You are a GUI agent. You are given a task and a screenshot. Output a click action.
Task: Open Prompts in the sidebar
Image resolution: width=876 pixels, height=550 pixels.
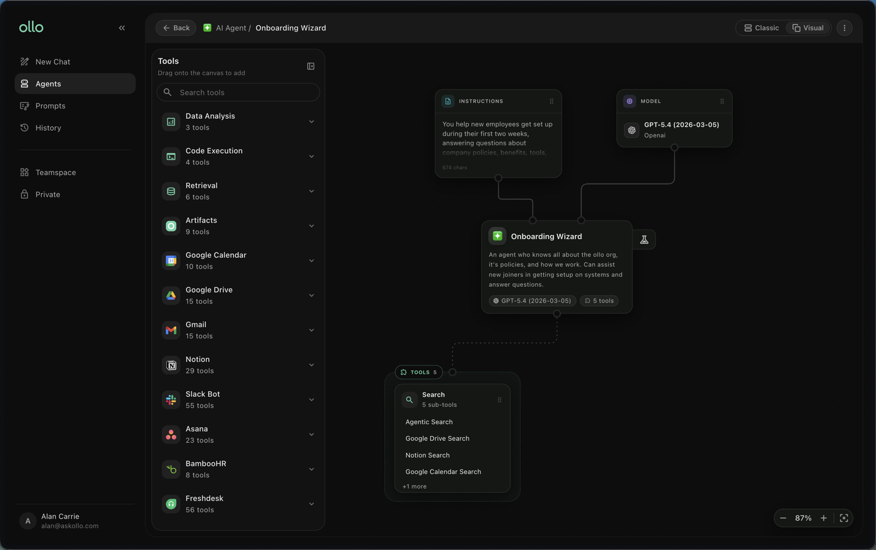coord(75,106)
